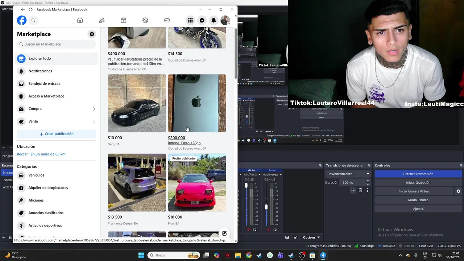The image size is (464, 261).
Task: Open the profile avatar account menu
Action: [225, 20]
